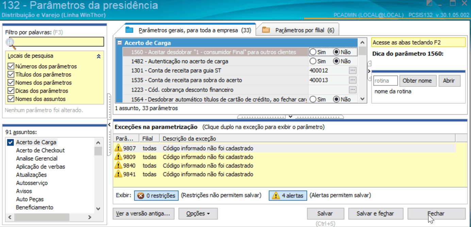Click the orange folder icon of branch parameters tab

[266, 30]
